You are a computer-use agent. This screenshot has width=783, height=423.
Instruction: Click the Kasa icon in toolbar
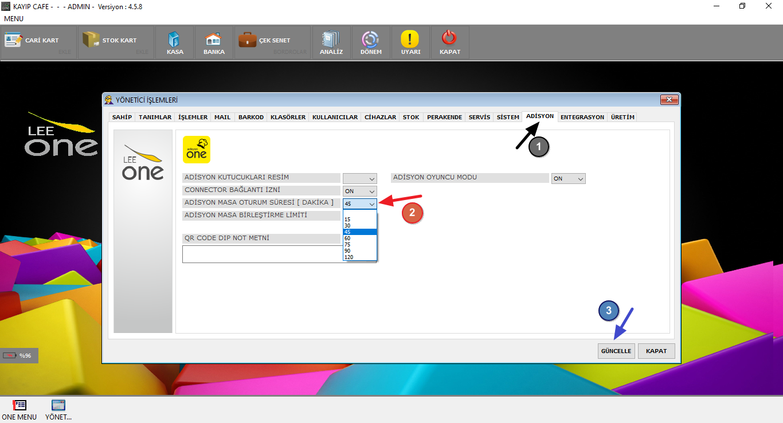(175, 40)
